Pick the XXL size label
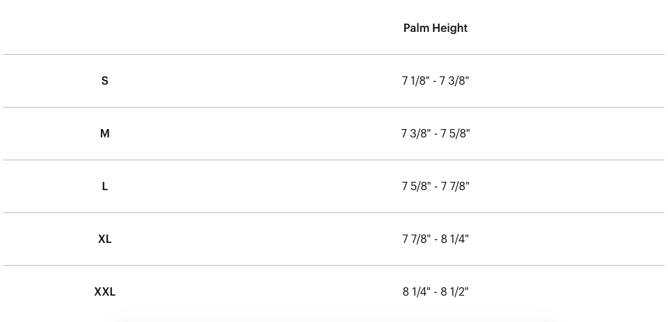This screenshot has width=668, height=322. coord(105,291)
